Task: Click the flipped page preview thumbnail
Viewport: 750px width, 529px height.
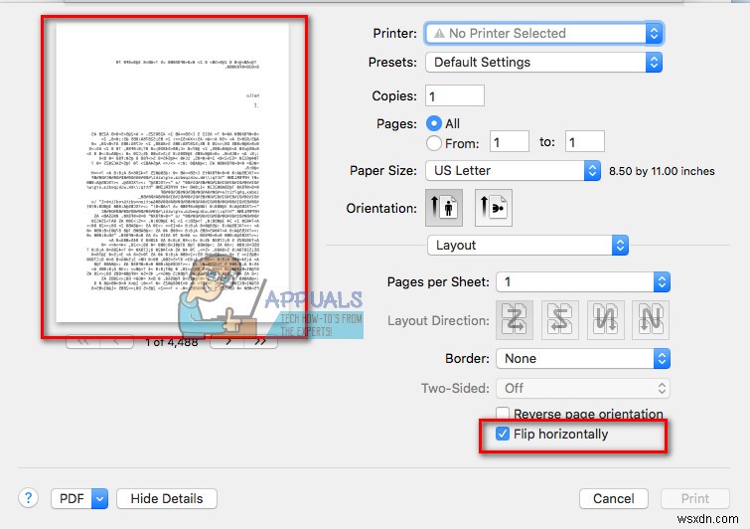Action: (x=173, y=173)
